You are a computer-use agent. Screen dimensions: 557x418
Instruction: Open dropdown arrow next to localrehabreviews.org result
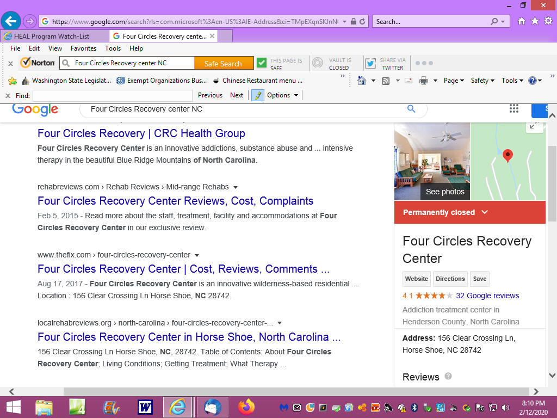[280, 323]
